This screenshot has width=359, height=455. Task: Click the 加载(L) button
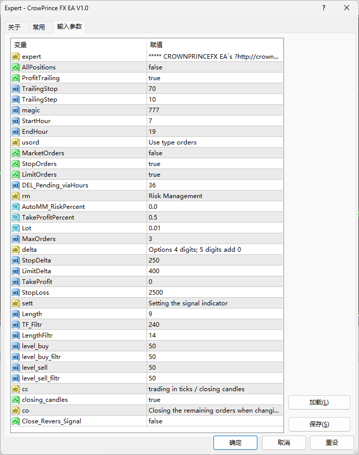(x=319, y=402)
